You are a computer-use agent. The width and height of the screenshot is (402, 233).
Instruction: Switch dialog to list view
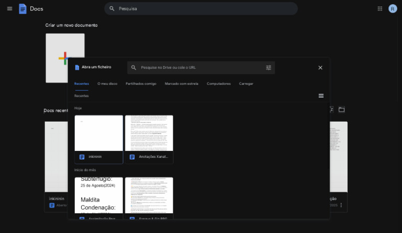(x=321, y=96)
